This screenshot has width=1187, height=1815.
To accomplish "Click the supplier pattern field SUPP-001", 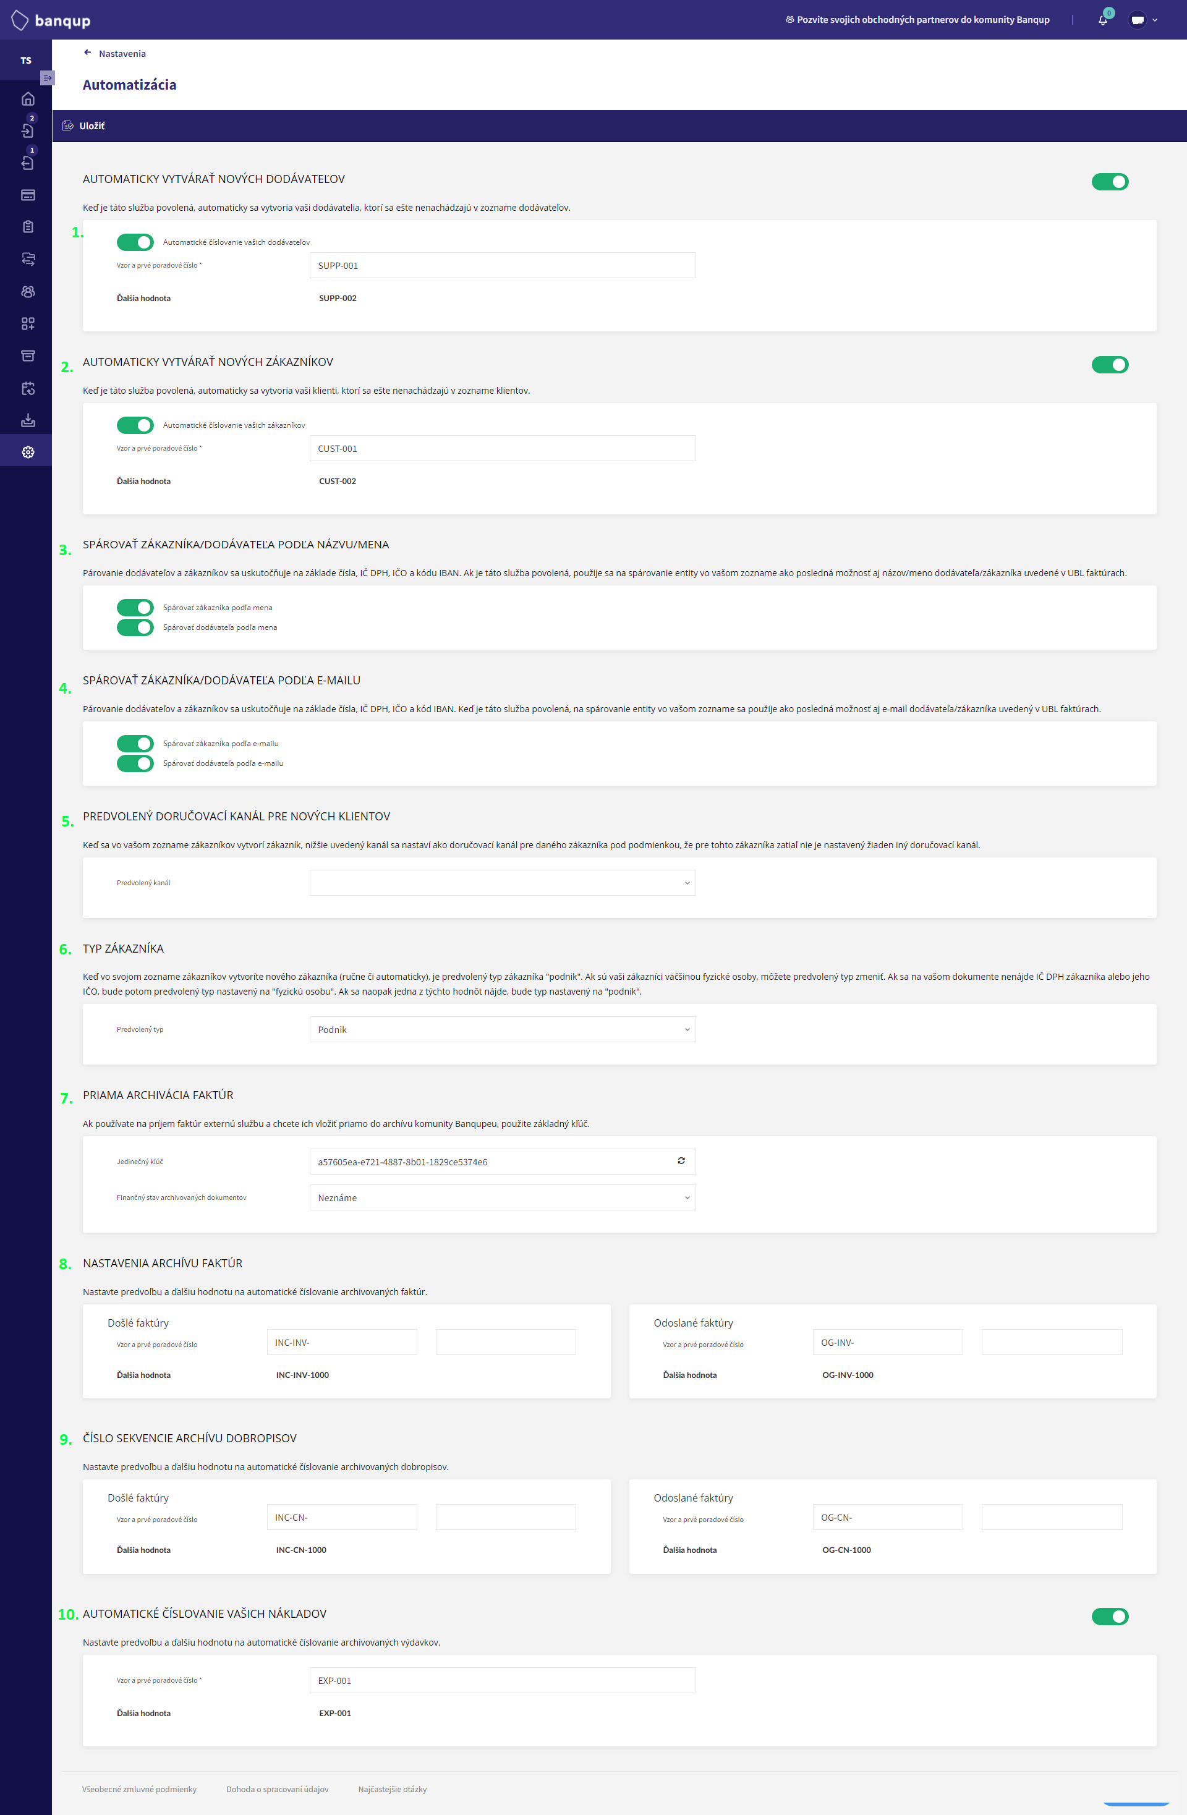I will point(503,266).
